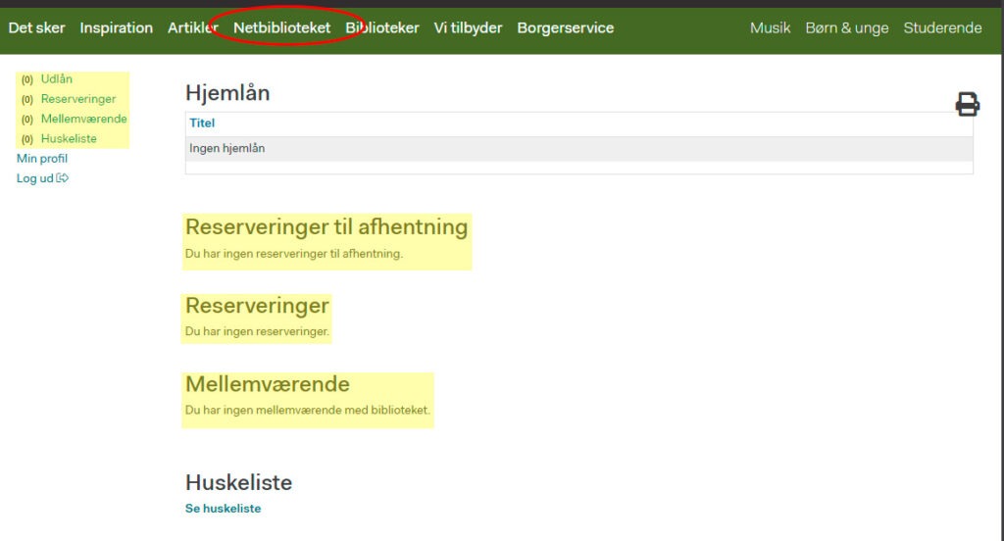Open Min profil
The width and height of the screenshot is (1004, 541).
point(42,159)
